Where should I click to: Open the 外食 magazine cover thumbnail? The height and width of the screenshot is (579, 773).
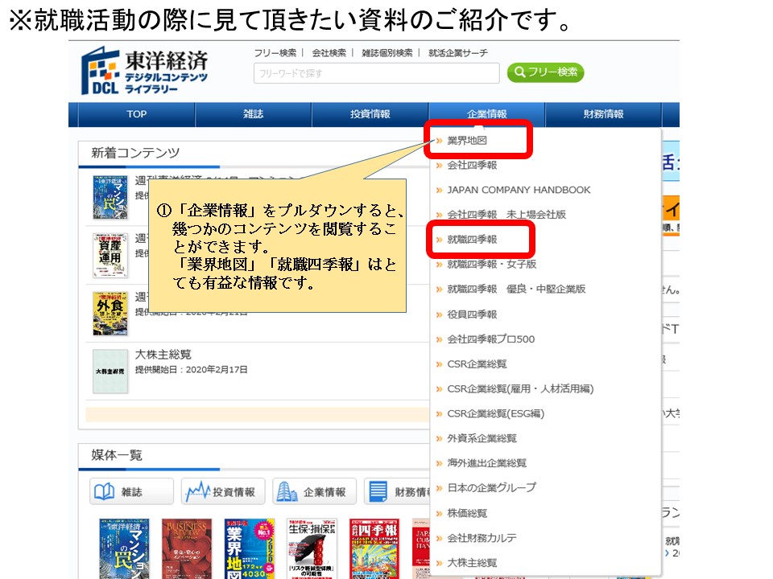[110, 314]
